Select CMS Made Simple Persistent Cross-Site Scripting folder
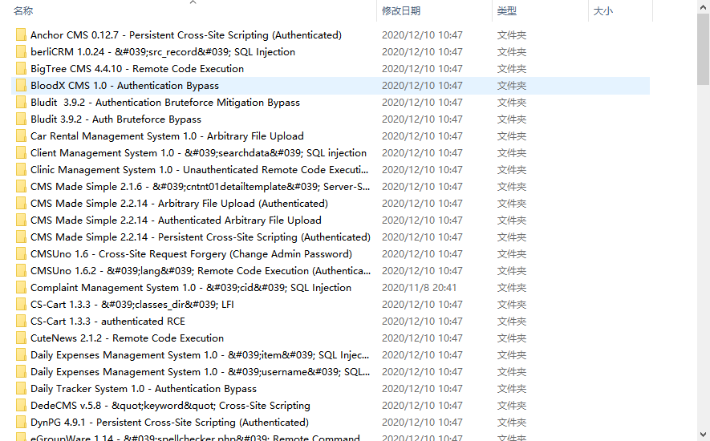Image resolution: width=710 pixels, height=441 pixels. click(200, 237)
